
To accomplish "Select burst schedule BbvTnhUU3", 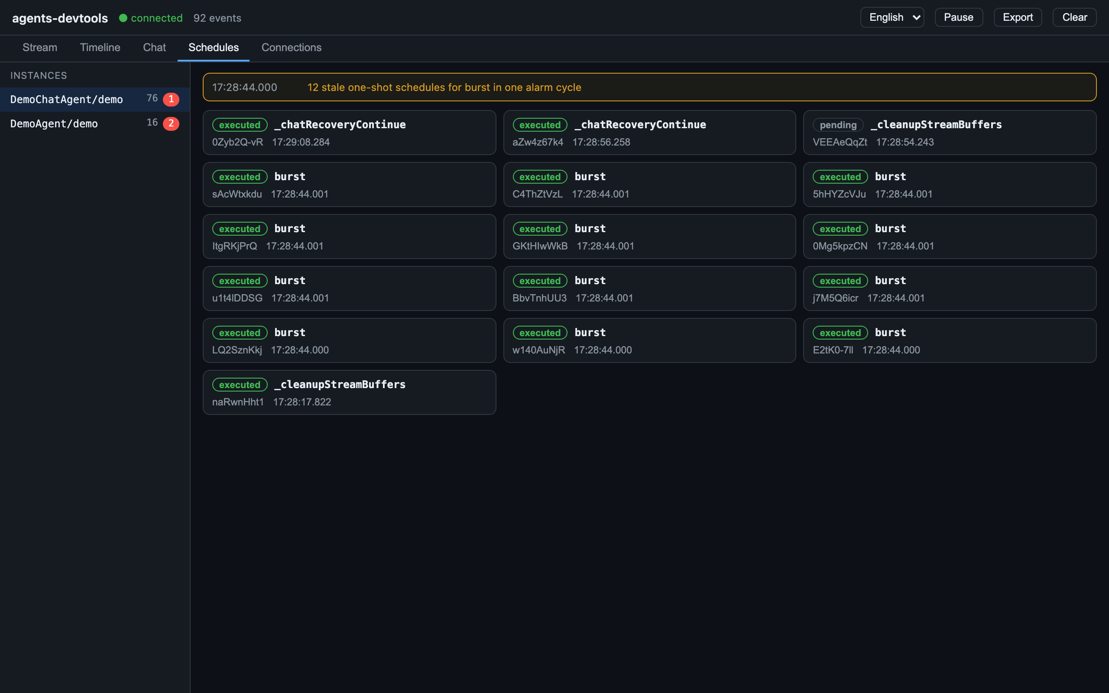I will pos(649,289).
